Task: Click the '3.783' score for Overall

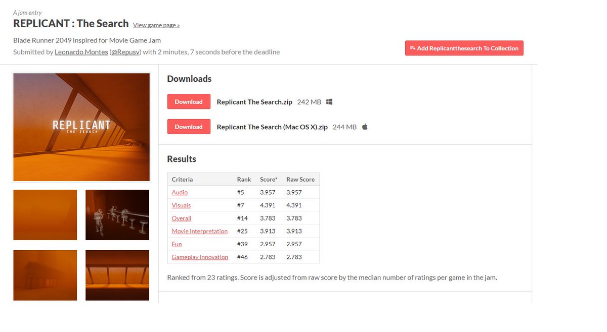Action: [268, 218]
